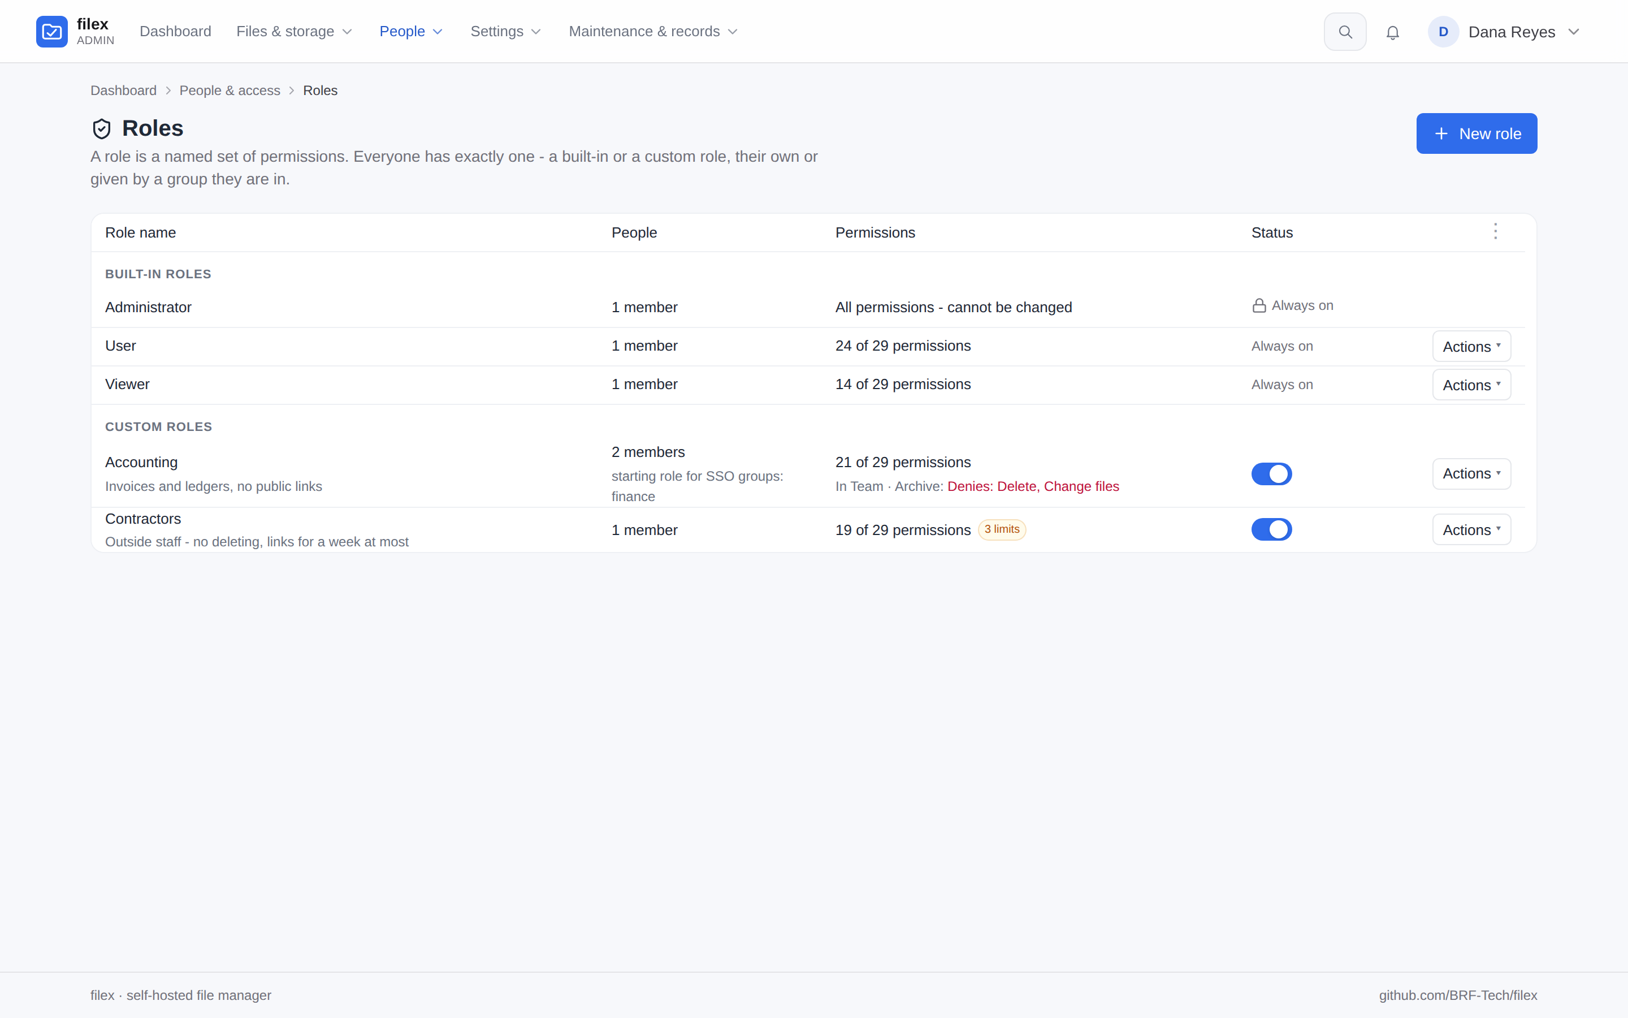Click the People column header
The height and width of the screenshot is (1018, 1628).
tap(634, 232)
